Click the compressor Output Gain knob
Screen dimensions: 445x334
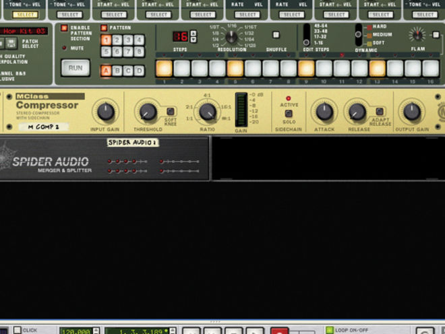coord(411,112)
